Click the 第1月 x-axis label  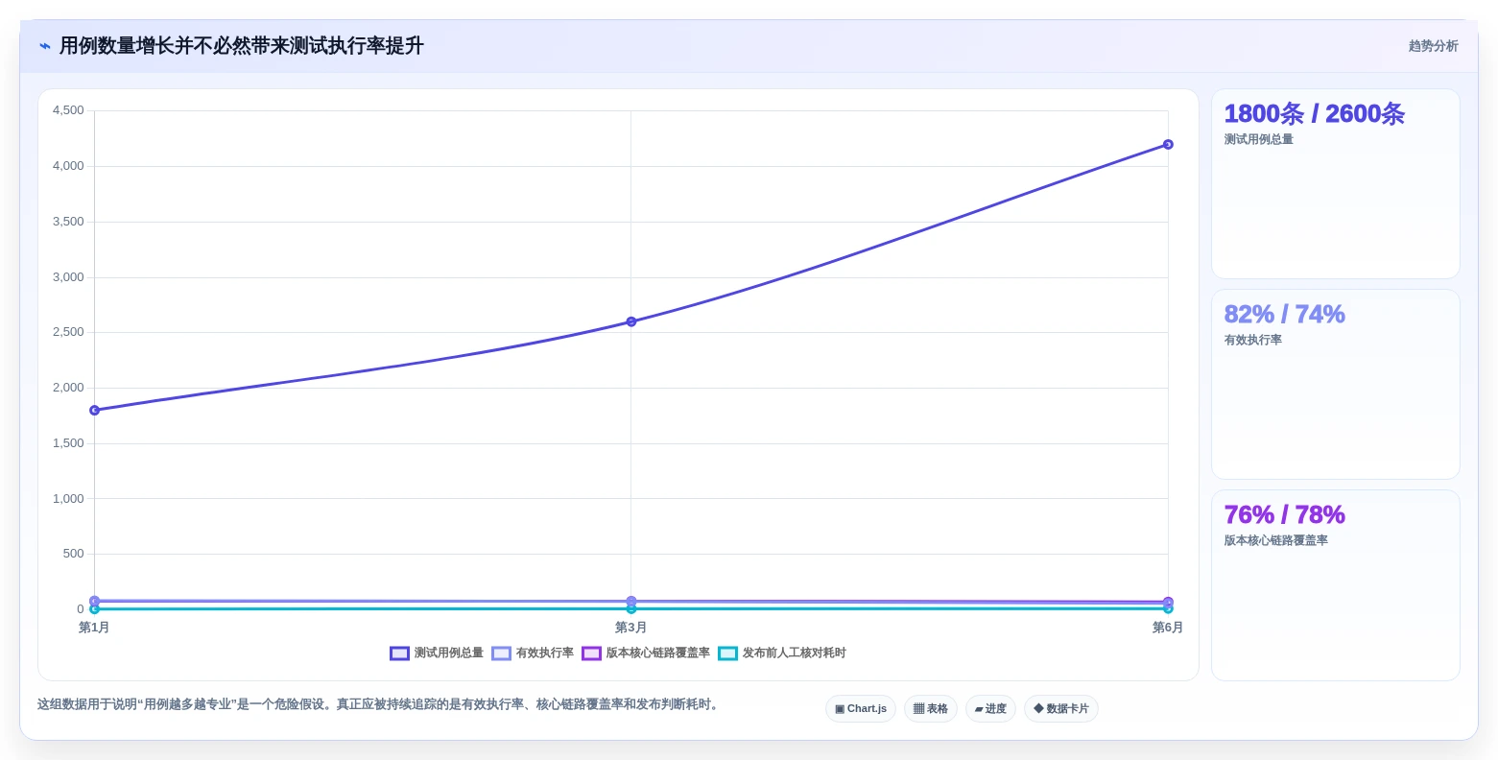pyautogui.click(x=94, y=628)
